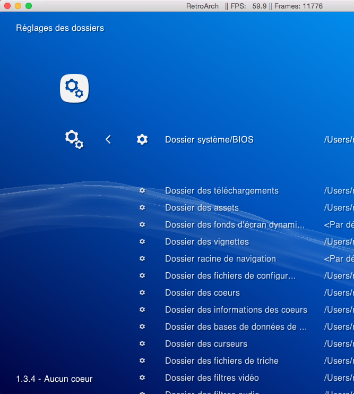
Task: Click the large white Settings gears tab icon
Action: (74, 88)
